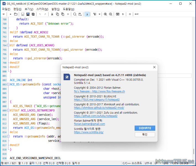Click the EXIT toolbar icon

click(x=137, y=14)
